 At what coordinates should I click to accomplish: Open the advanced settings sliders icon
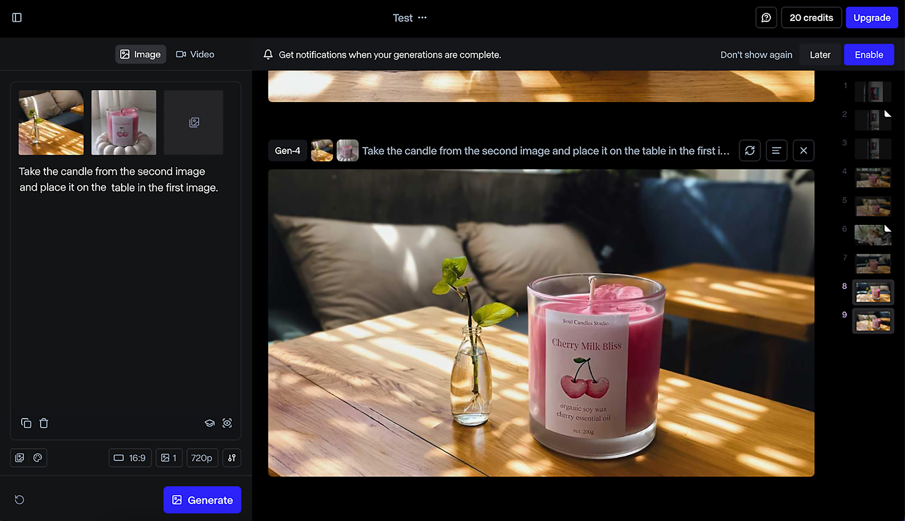pyautogui.click(x=232, y=458)
